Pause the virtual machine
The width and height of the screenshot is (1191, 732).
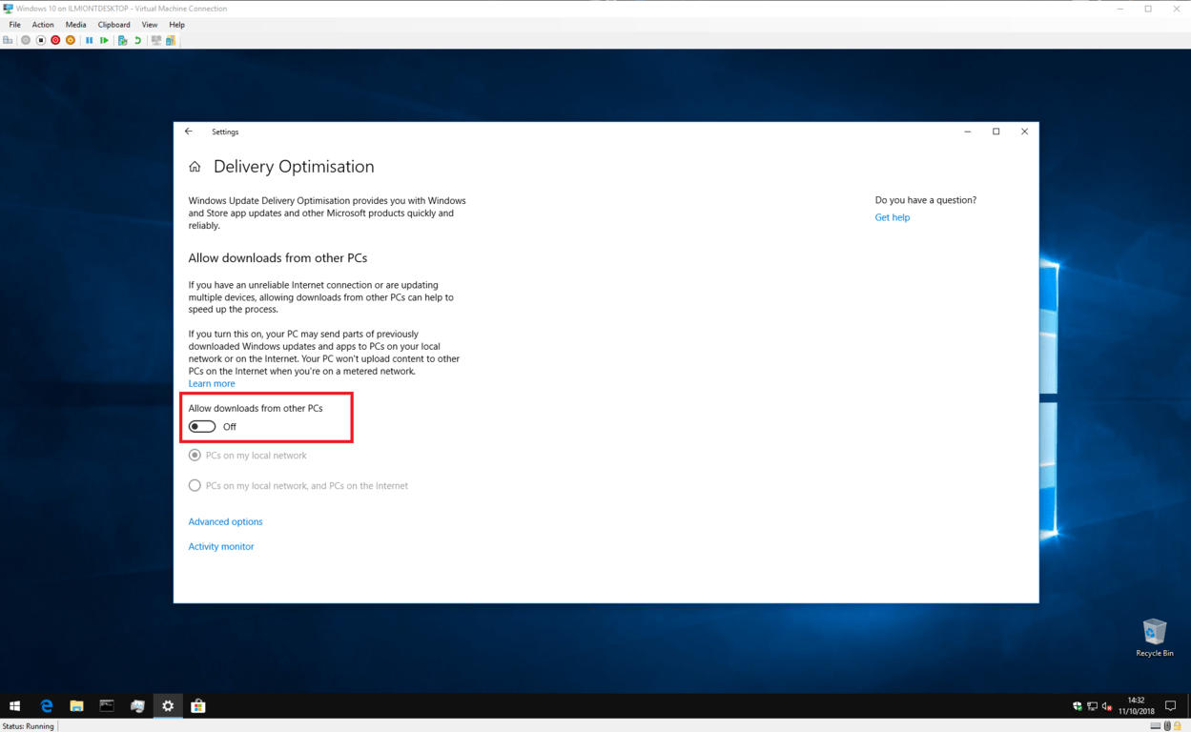pos(90,40)
